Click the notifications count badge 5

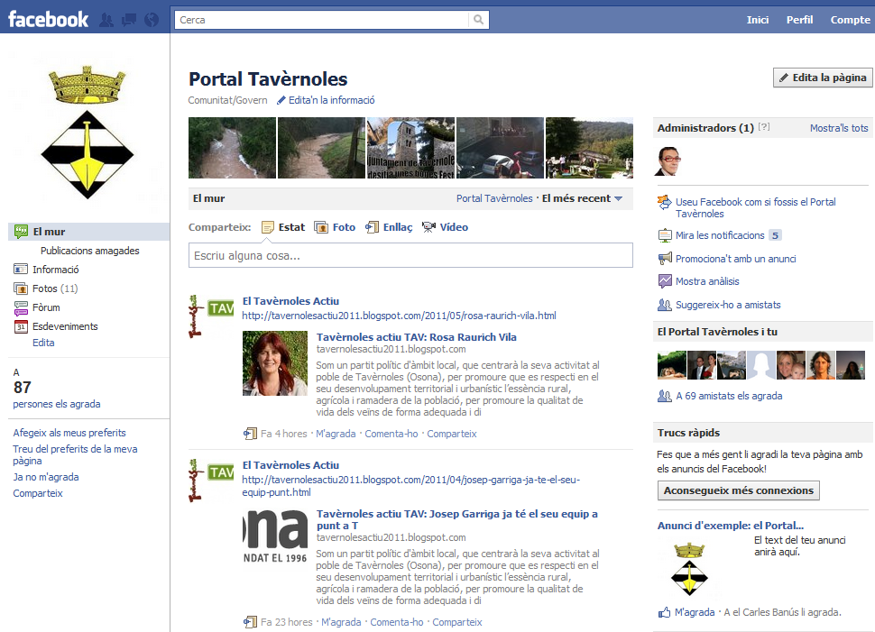(775, 235)
